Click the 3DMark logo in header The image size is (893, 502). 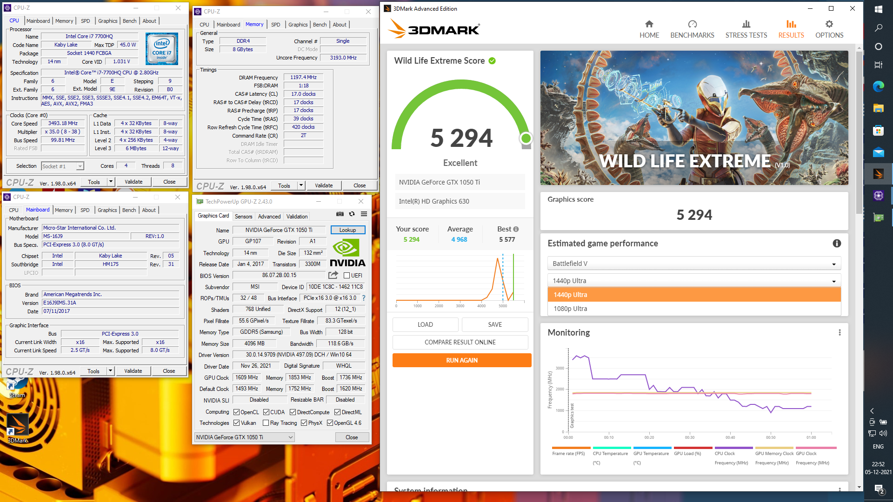(434, 29)
